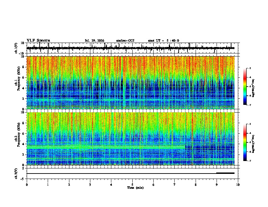Click the thick black segment in ch.3 trace

point(225,173)
